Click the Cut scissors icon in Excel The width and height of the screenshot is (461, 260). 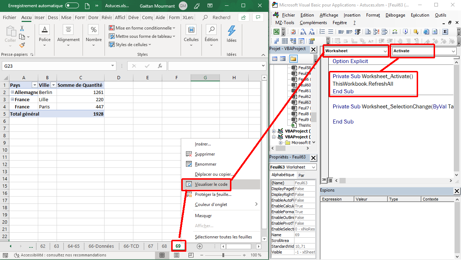click(x=22, y=28)
